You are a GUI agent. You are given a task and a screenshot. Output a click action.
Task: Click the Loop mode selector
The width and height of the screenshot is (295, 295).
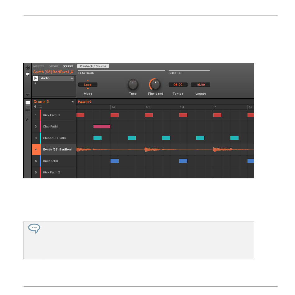click(88, 85)
